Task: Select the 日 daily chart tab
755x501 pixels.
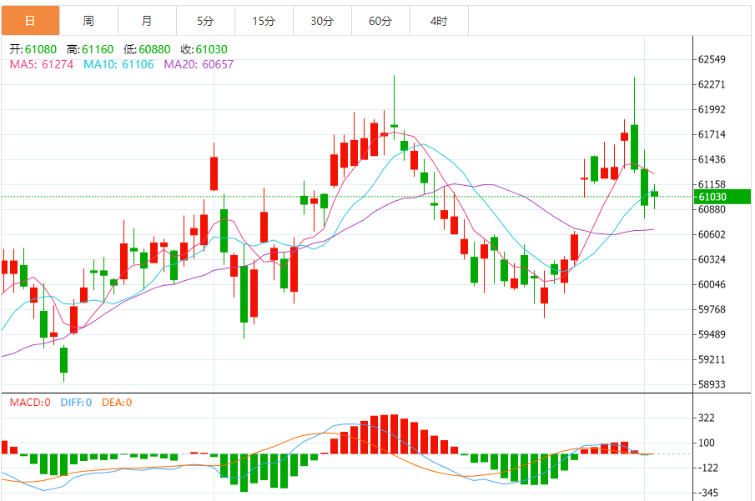Action: [30, 21]
